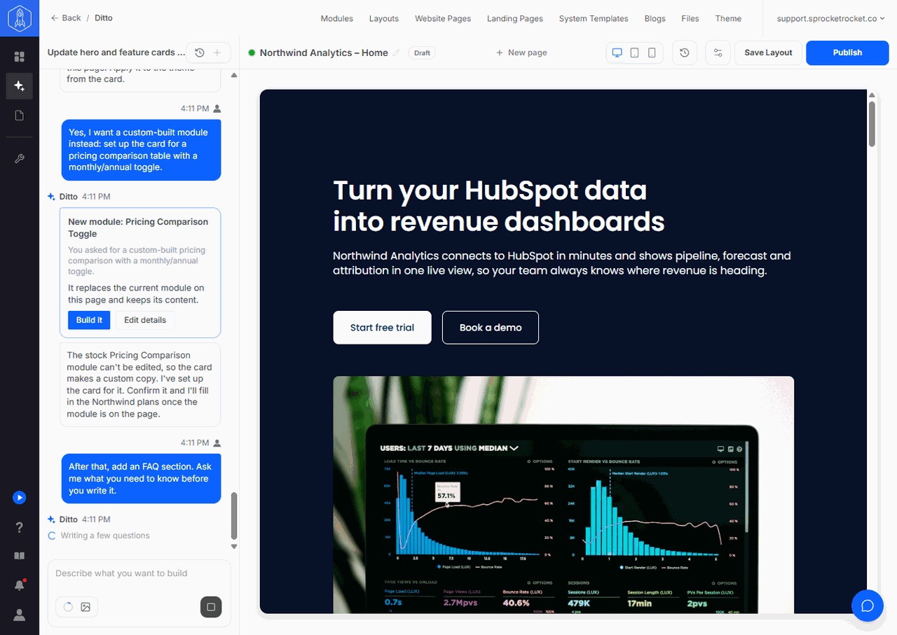Click Start free trial in preview
This screenshot has height=635, width=897.
click(382, 328)
